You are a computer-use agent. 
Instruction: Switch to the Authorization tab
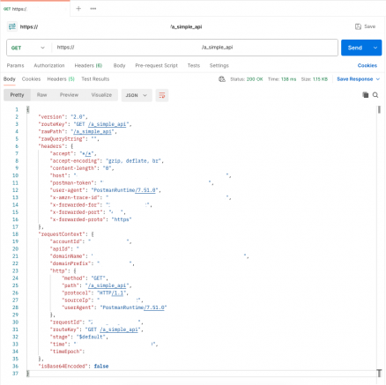[x=49, y=65]
